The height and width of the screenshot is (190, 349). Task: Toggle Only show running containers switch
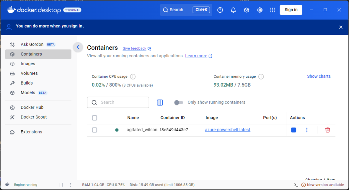coord(179,102)
